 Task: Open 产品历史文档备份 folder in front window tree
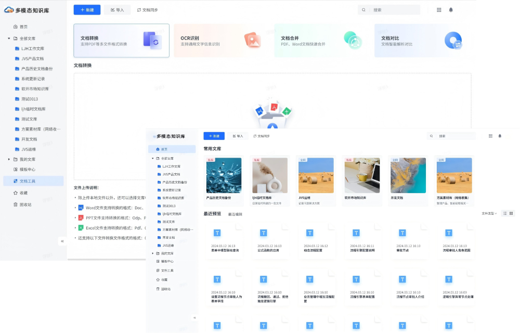tap(172, 182)
